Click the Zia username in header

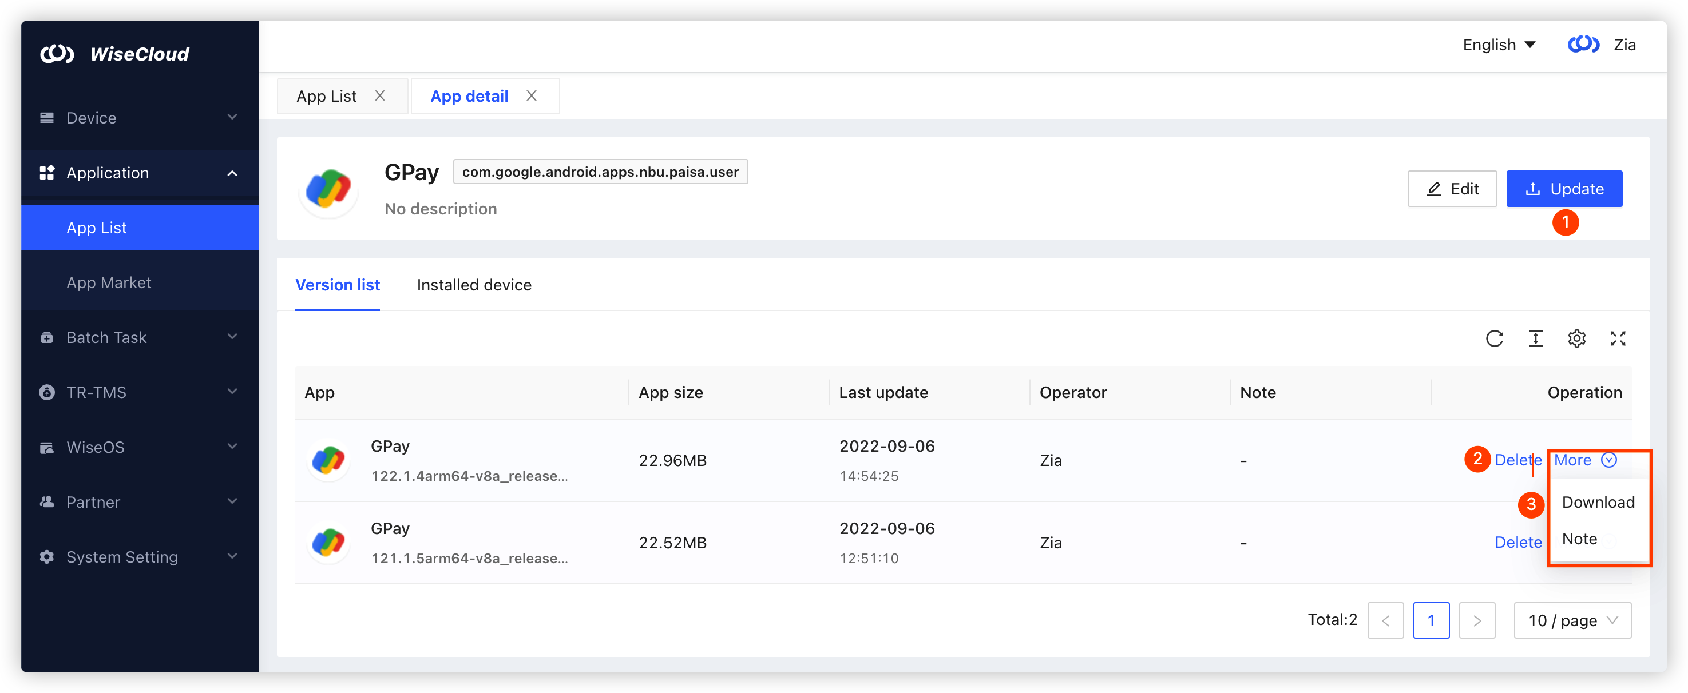[1624, 45]
